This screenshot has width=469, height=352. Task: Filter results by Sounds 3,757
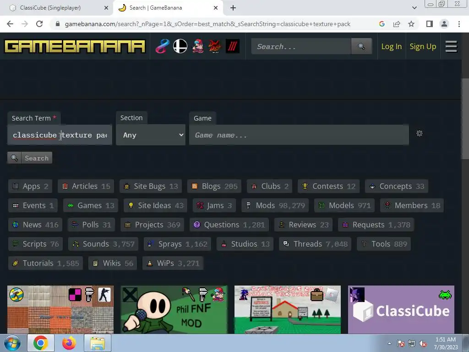103,244
